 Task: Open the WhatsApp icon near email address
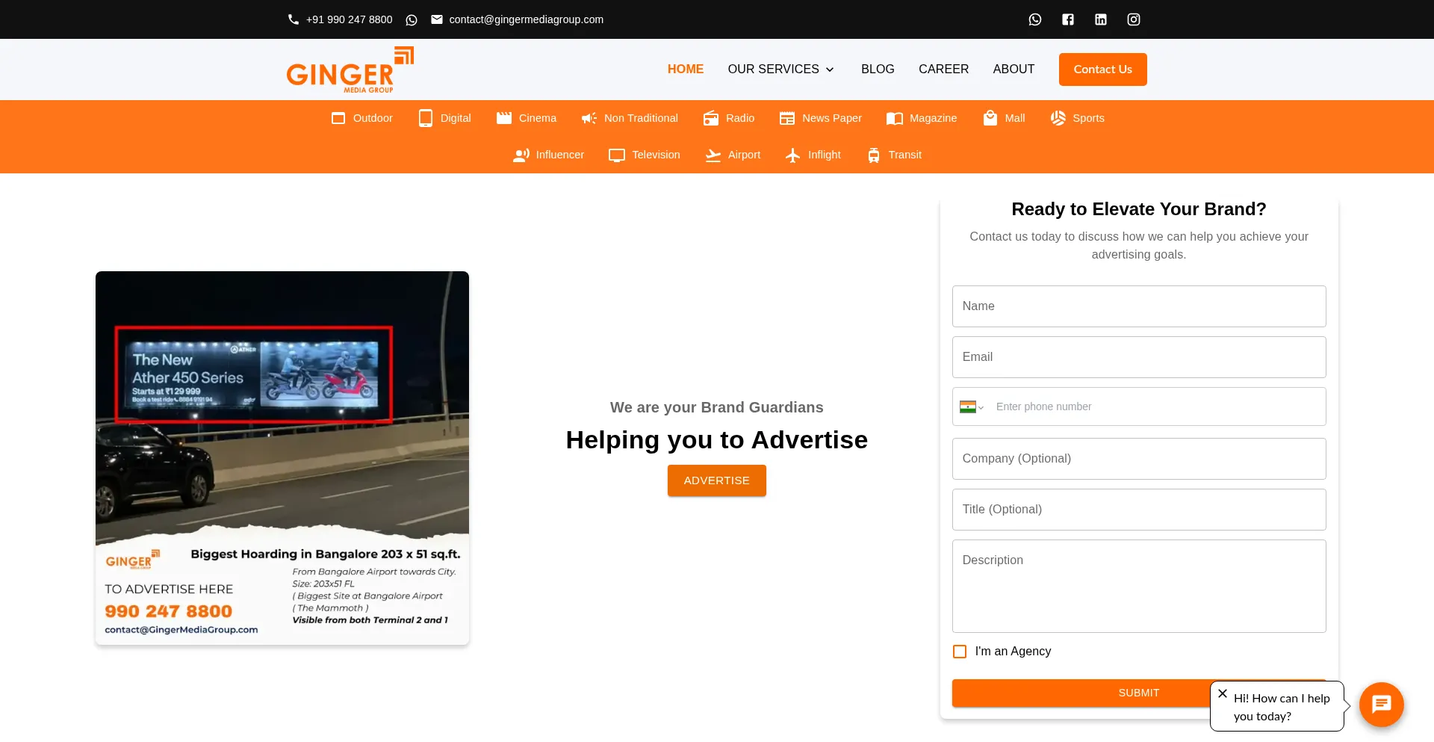click(412, 19)
